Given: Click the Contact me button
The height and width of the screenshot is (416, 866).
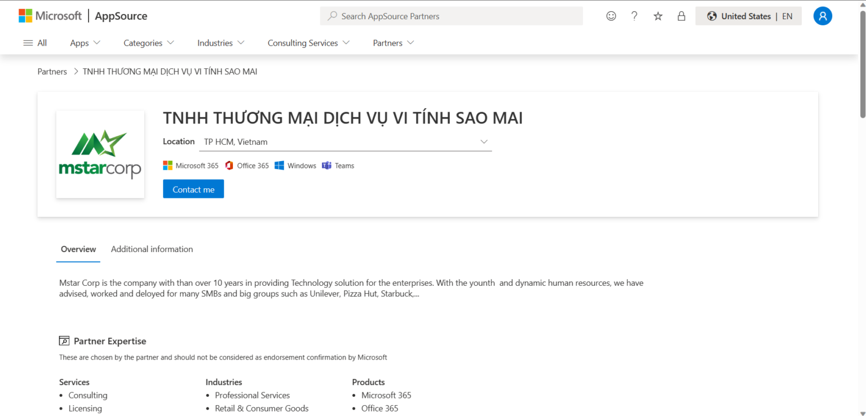Looking at the screenshot, I should (193, 189).
